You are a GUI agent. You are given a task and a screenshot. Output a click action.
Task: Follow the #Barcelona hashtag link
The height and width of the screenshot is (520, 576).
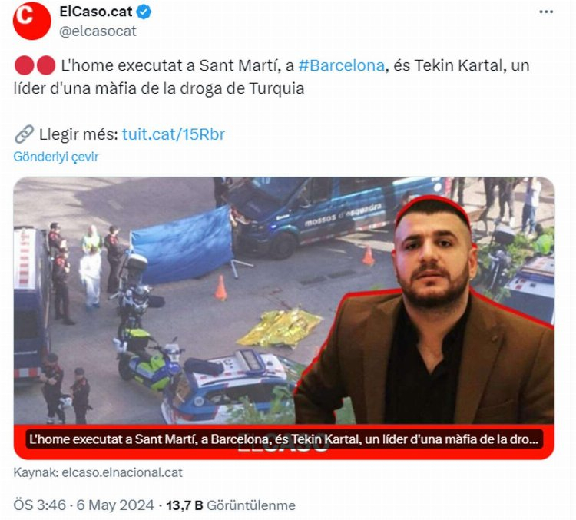(341, 65)
